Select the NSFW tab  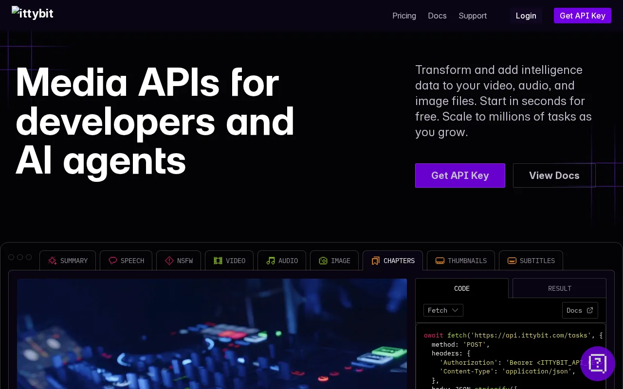(179, 261)
